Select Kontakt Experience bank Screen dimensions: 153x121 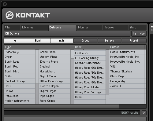coord(90,63)
